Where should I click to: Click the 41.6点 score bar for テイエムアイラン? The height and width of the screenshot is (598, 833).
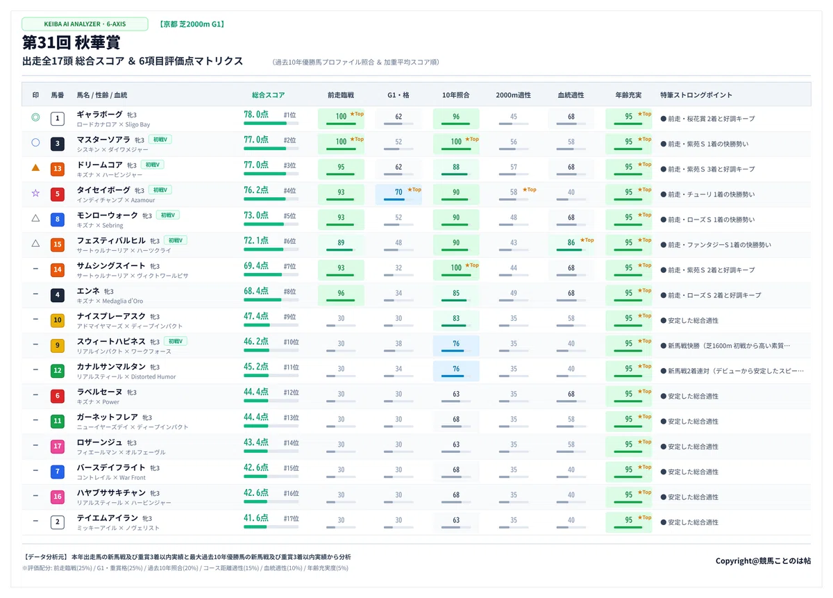(271, 527)
